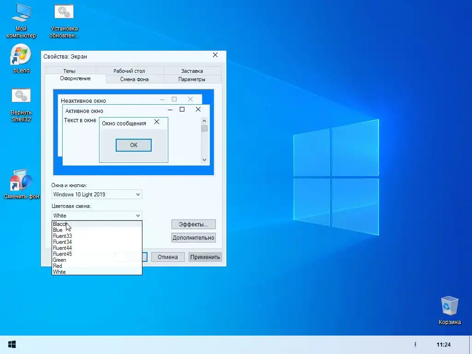The image size is (472, 354).
Task: Choose Blue color scheme from list
Action: pos(97,230)
